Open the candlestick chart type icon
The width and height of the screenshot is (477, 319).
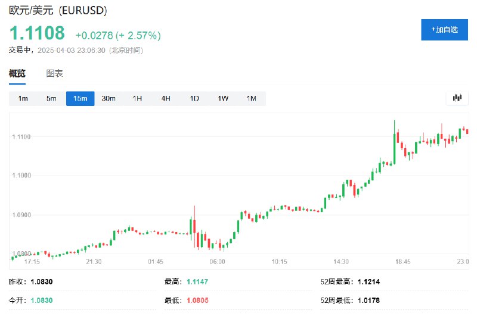click(x=457, y=98)
